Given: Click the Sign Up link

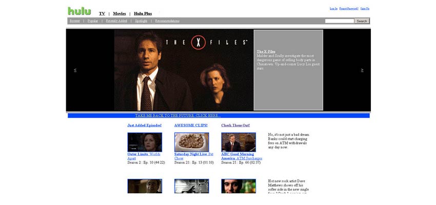Looking at the screenshot, I should [365, 9].
